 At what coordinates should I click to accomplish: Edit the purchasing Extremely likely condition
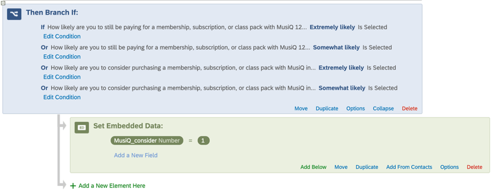click(x=62, y=77)
